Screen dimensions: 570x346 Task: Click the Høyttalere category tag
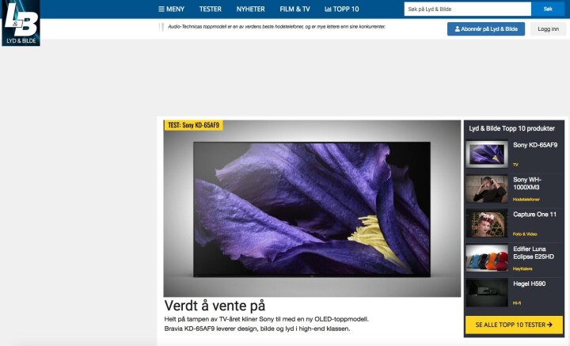coord(522,269)
